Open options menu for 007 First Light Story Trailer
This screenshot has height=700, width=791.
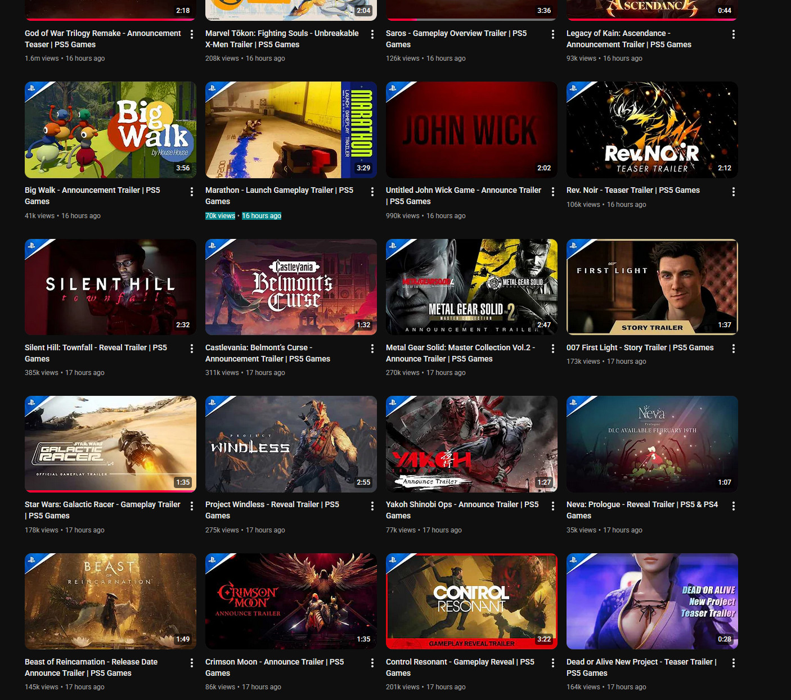734,349
